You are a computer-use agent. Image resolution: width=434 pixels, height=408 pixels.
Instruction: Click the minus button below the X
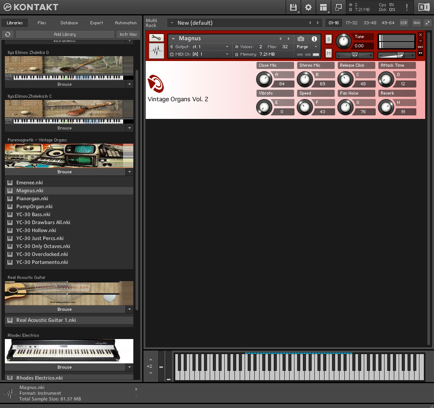420,41
